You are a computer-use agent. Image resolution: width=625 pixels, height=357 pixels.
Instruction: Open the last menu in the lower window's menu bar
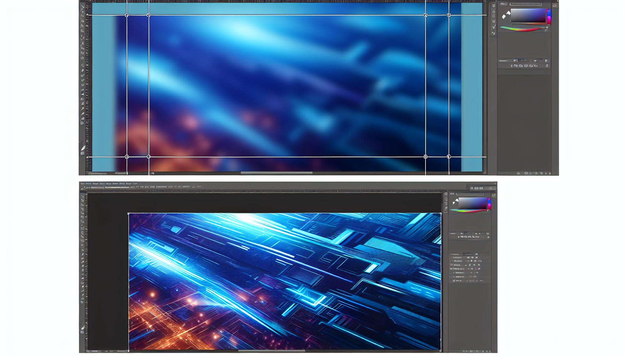coord(135,183)
